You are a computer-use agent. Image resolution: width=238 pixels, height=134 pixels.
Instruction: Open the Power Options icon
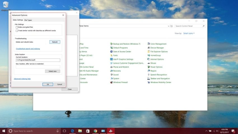pyautogui.click(x=148, y=67)
